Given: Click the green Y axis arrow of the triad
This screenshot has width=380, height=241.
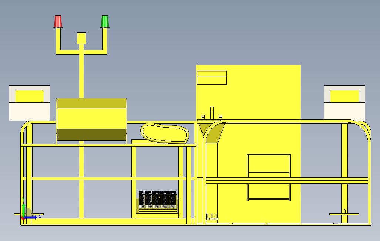Looking at the screenshot, I should click(23, 210).
